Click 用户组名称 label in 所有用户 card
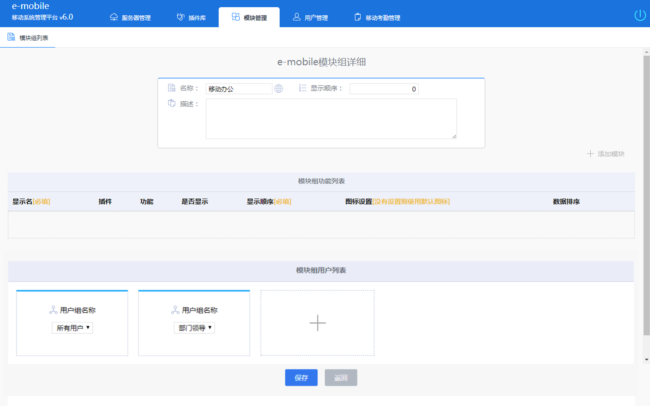Screen dimensions: 650x406 point(78,310)
